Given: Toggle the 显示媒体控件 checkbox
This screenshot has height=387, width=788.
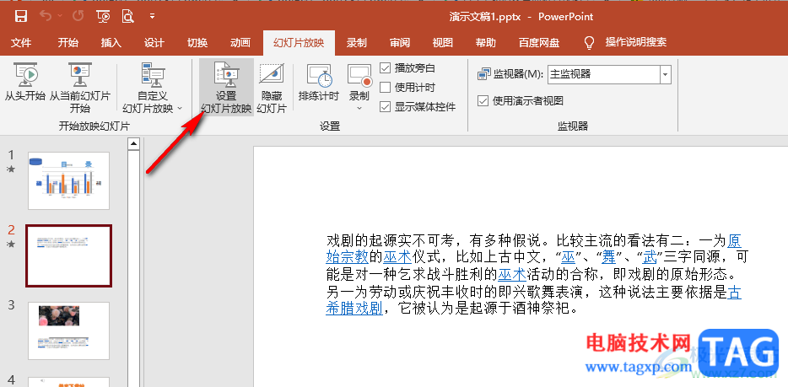Looking at the screenshot, I should pos(385,106).
